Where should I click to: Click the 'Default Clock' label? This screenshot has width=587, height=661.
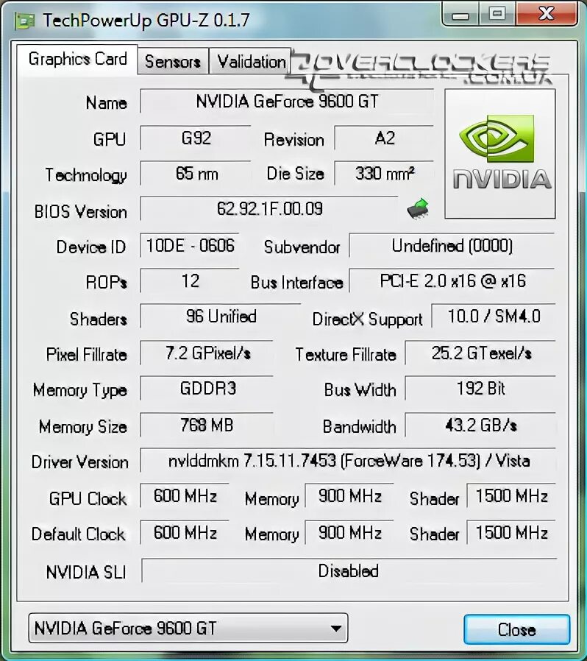(x=79, y=534)
